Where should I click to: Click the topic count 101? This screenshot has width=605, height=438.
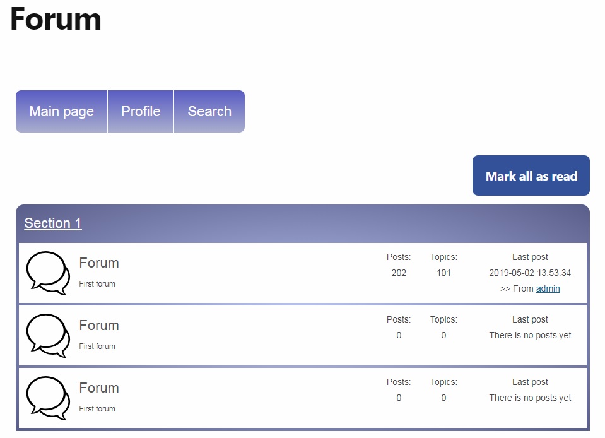[x=443, y=273]
